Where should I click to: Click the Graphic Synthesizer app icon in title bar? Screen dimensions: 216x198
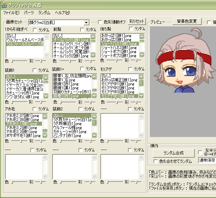(4, 5)
